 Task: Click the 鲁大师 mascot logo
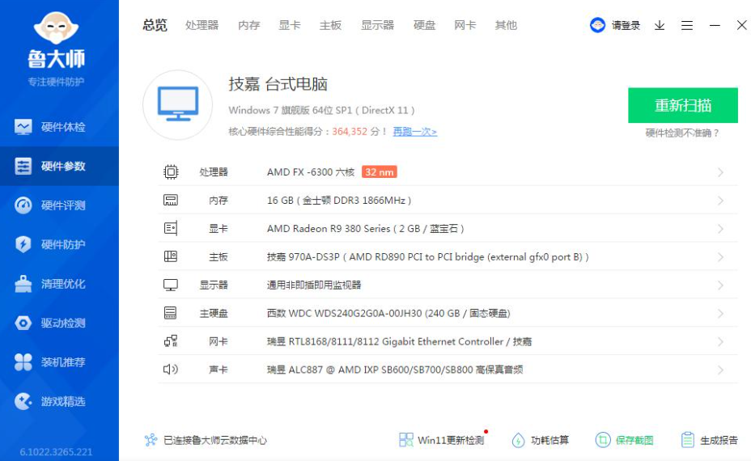click(56, 27)
